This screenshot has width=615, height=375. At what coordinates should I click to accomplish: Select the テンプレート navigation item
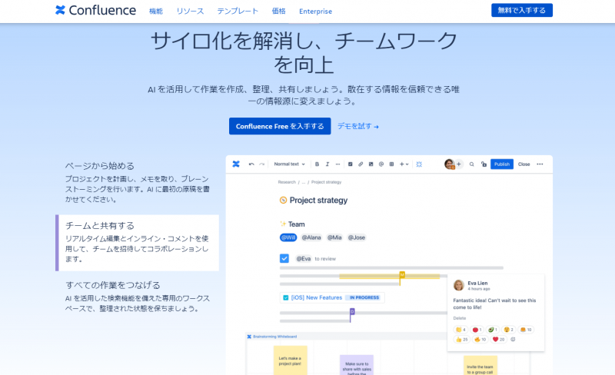click(237, 11)
